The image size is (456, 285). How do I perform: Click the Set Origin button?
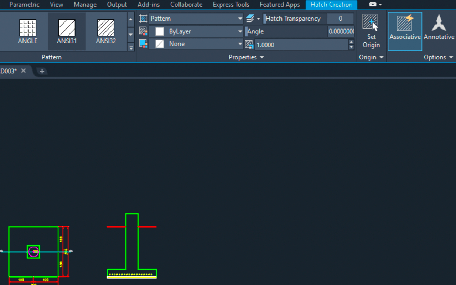[371, 31]
